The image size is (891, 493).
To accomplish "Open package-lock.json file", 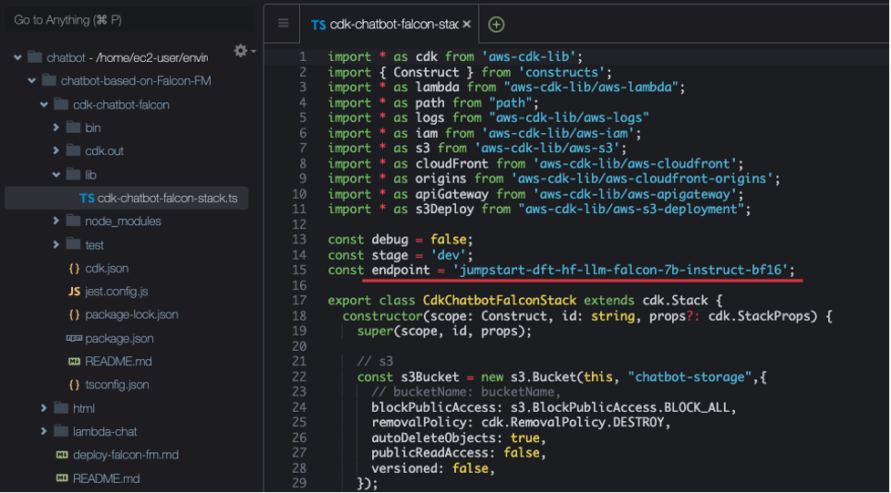I will click(131, 314).
